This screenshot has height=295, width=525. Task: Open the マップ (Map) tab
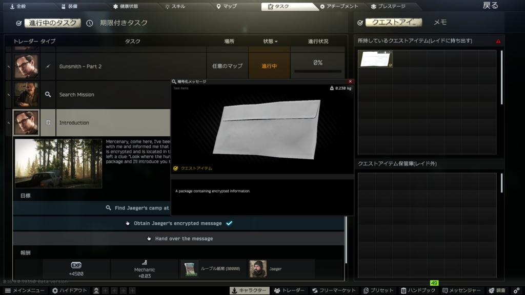pos(227,7)
